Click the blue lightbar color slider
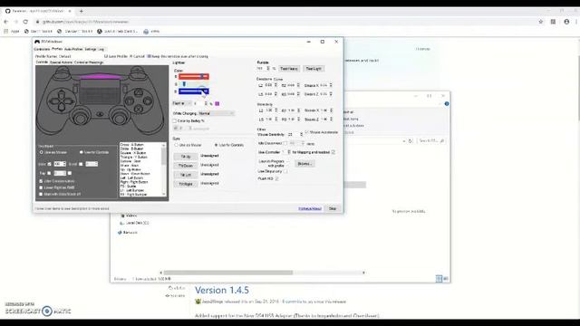 click(194, 91)
